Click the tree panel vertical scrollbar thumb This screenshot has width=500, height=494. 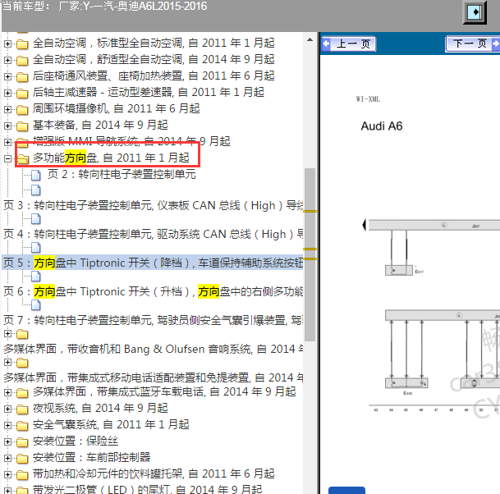pos(310,254)
